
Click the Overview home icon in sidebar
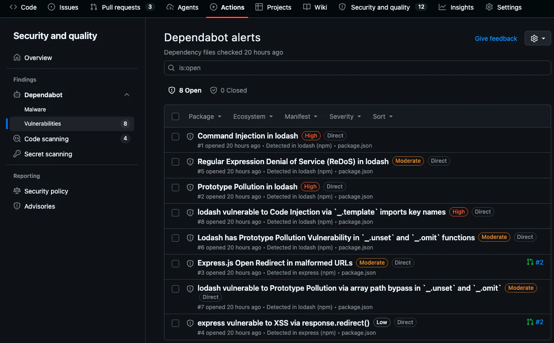click(17, 58)
